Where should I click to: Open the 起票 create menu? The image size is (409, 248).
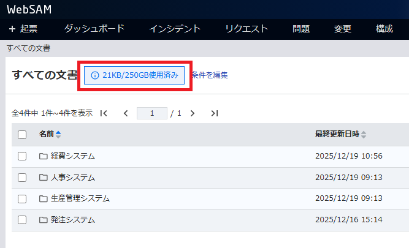[23, 29]
